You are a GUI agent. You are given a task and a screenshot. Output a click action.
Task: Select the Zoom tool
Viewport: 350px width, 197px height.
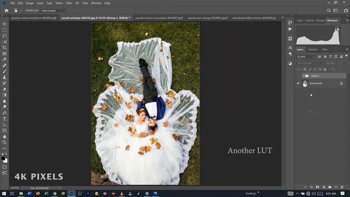[x=4, y=142]
